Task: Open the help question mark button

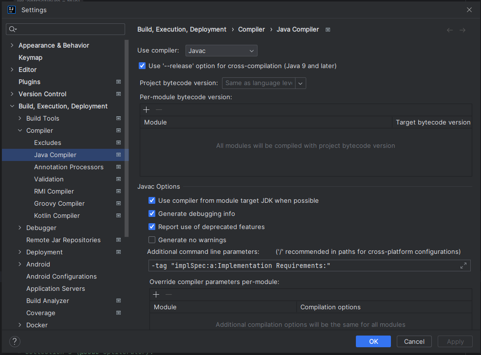Action: pos(15,341)
